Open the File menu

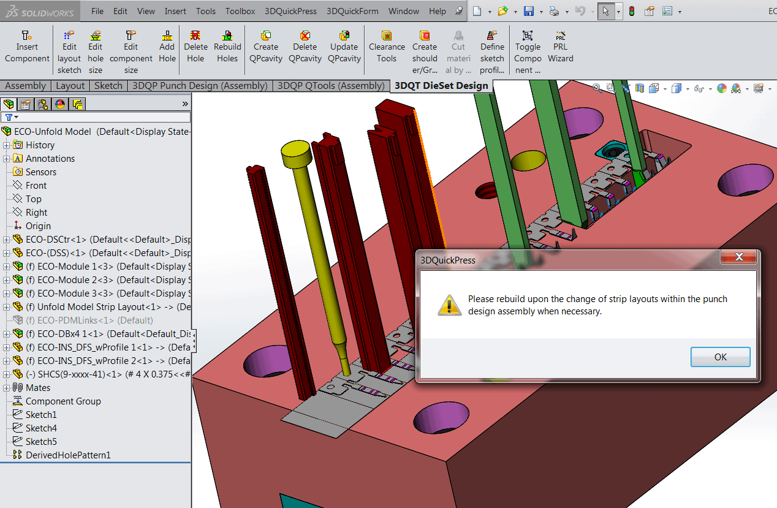[x=97, y=11]
